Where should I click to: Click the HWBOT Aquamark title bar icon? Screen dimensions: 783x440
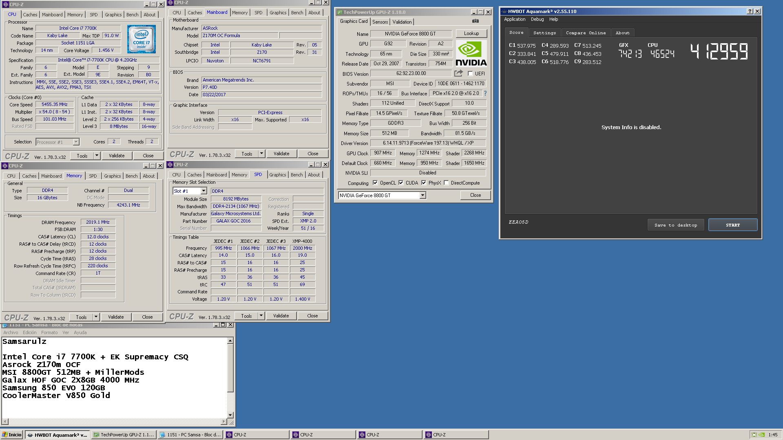click(504, 11)
